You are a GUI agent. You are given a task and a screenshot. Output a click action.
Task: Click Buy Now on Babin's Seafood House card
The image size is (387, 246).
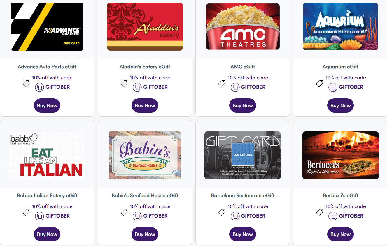pos(145,234)
